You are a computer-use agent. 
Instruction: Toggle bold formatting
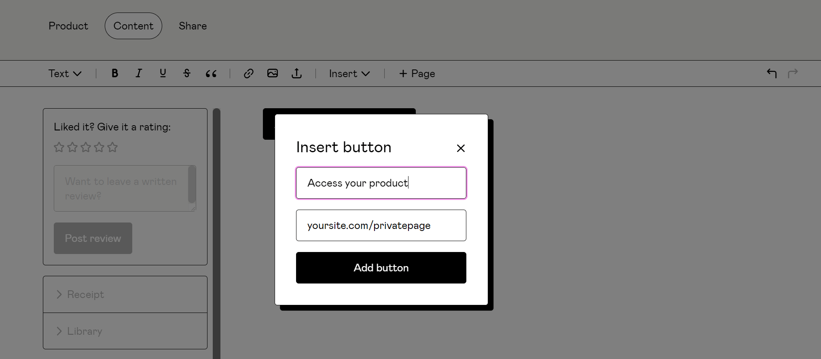pyautogui.click(x=115, y=73)
